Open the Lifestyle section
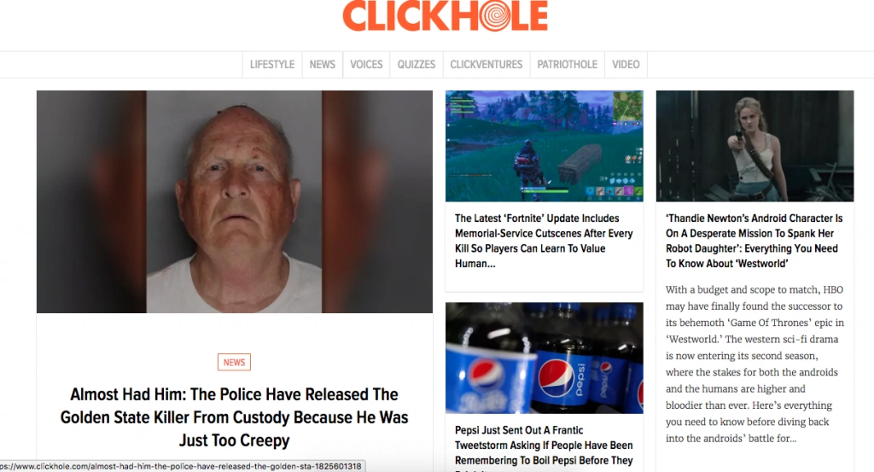Image resolution: width=874 pixels, height=472 pixels. [272, 65]
